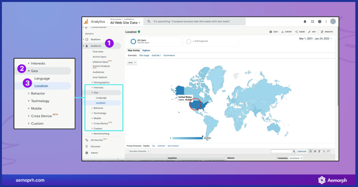The image size is (358, 187).
Task: Open the help question mark icon
Action: point(320,21)
